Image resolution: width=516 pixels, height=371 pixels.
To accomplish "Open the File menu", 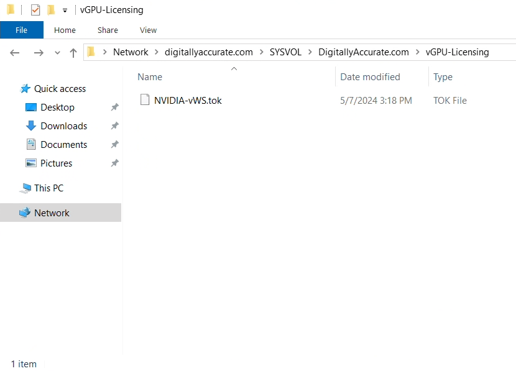I will click(22, 30).
